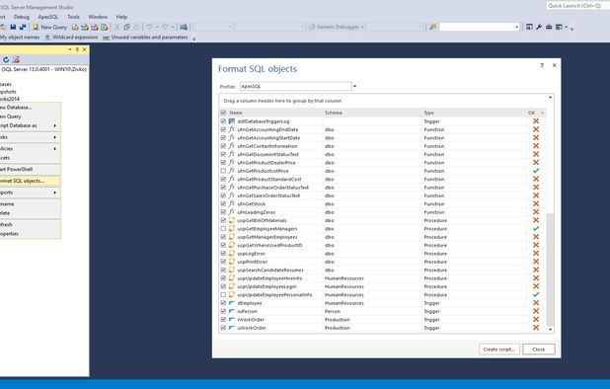Click the Database Engine Query icon after New Query
The width and height of the screenshot is (610, 389).
[75, 27]
